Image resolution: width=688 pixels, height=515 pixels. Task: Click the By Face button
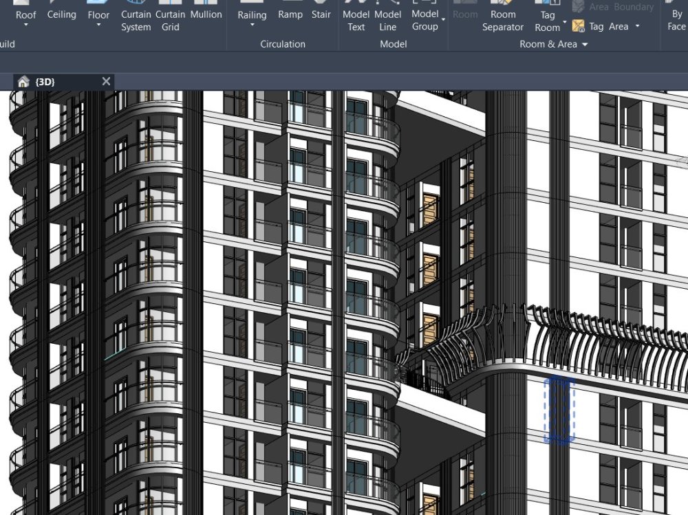(676, 17)
